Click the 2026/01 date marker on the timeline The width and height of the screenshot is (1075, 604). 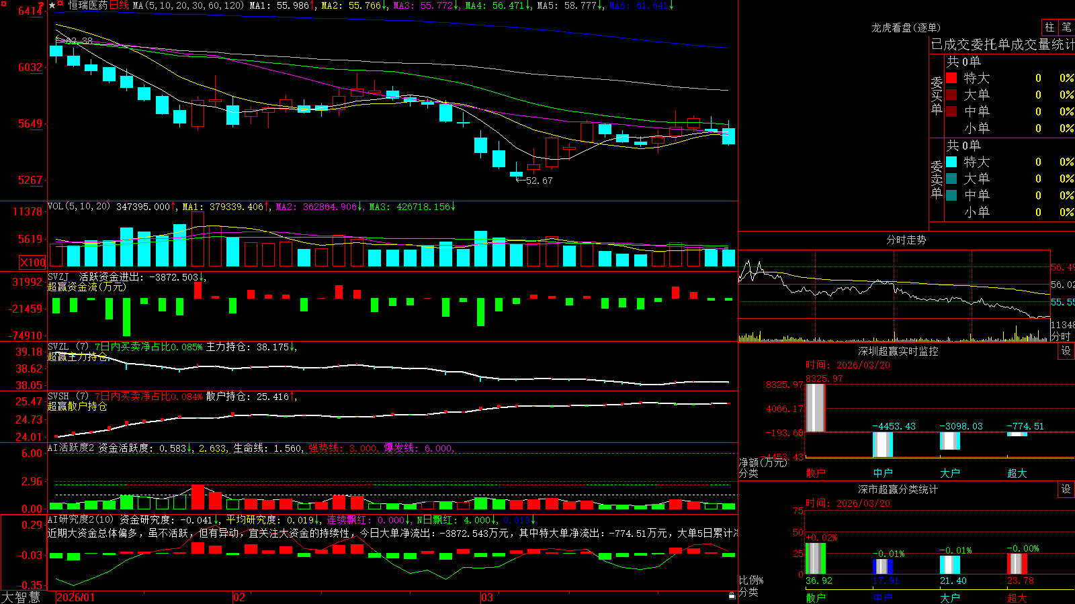click(x=75, y=597)
